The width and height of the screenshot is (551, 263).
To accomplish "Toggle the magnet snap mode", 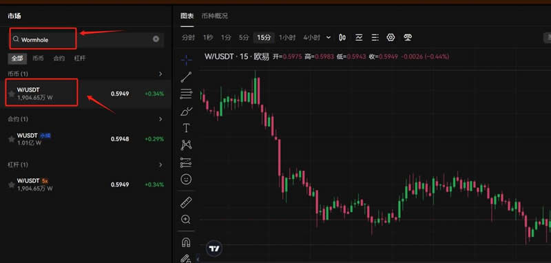I will (x=186, y=242).
